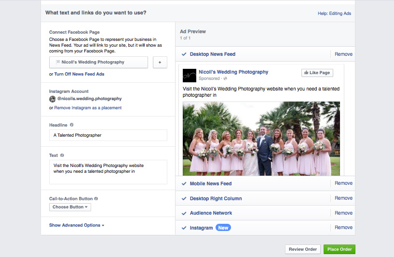Remove the Mobile News Feed placement
The width and height of the screenshot is (394, 257).
(343, 183)
